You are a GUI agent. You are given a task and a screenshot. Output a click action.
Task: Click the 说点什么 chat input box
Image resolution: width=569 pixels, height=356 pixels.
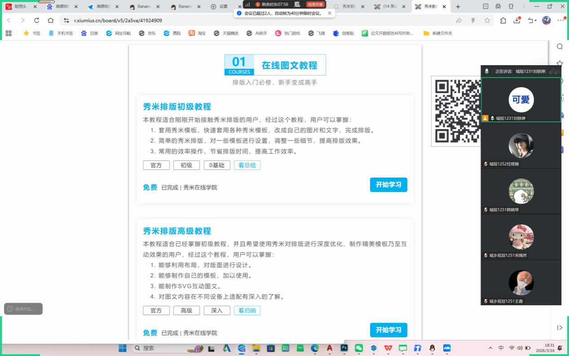click(x=23, y=309)
